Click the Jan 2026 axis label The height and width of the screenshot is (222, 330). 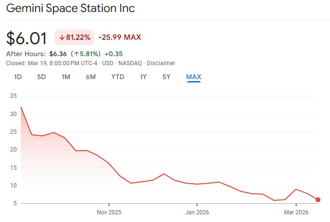(x=196, y=212)
